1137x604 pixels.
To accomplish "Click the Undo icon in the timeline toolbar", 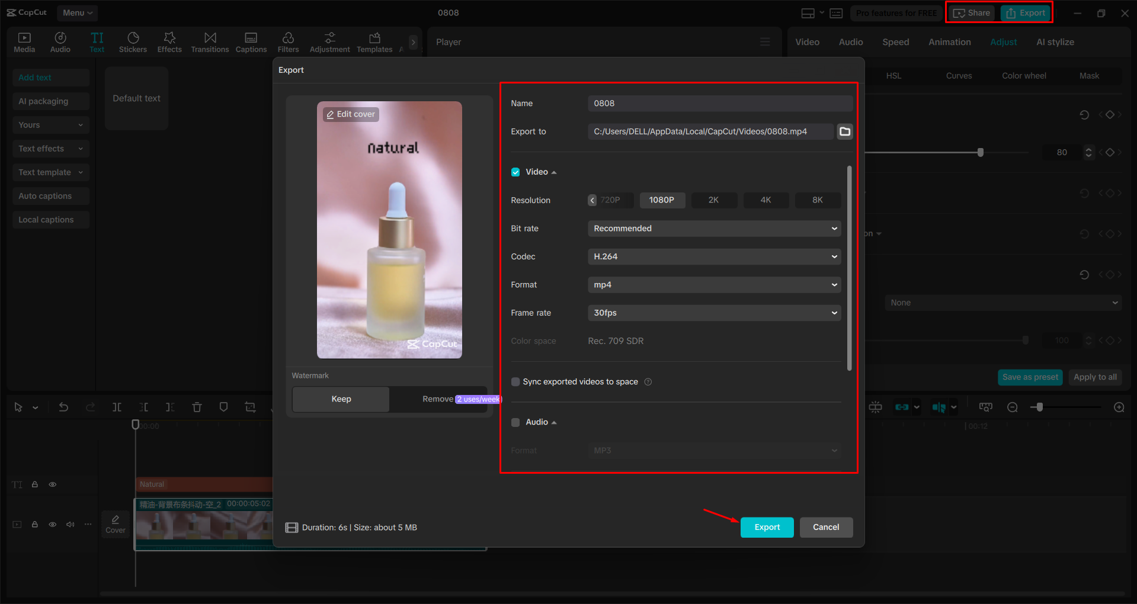I will coord(63,407).
